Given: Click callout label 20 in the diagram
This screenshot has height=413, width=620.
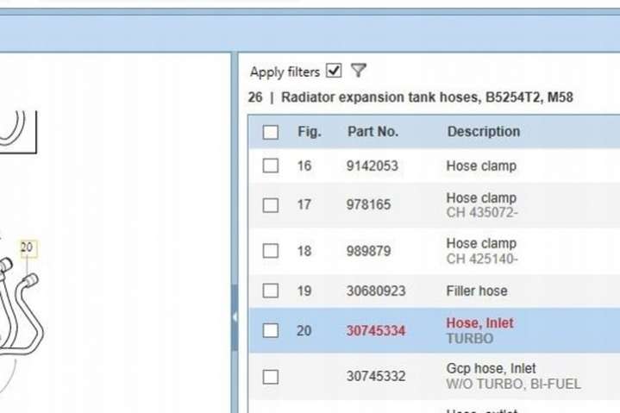Looking at the screenshot, I should click(x=27, y=248).
